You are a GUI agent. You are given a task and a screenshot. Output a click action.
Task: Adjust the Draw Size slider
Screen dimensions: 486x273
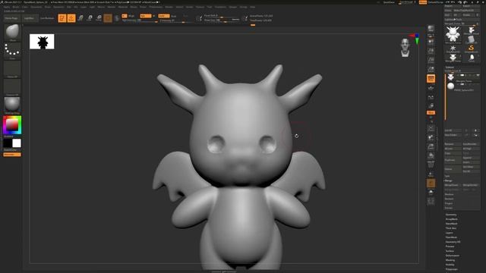(221, 20)
